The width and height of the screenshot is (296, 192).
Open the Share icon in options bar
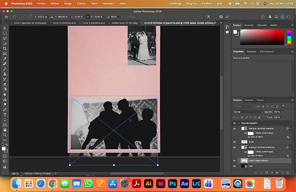[x=263, y=17]
